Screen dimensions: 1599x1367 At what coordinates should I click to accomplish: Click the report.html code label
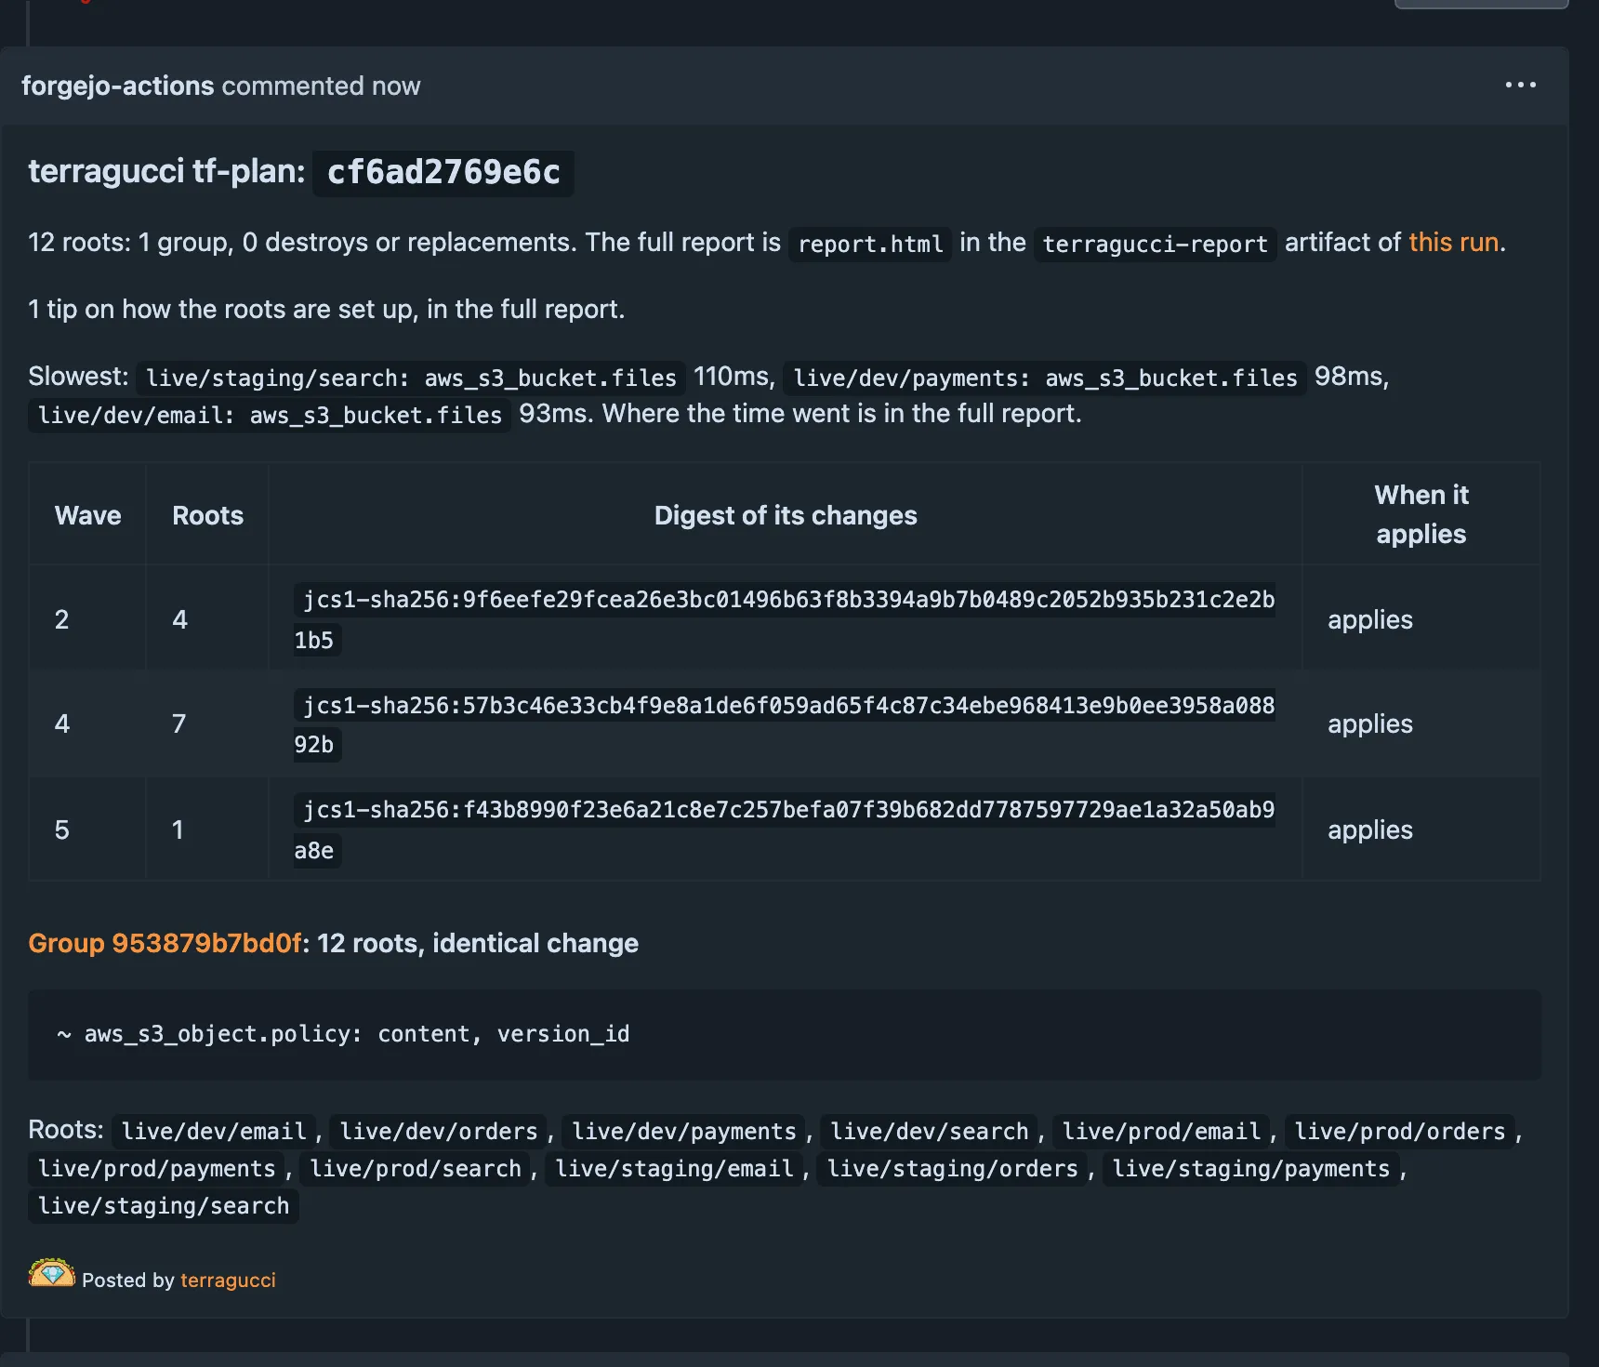[x=870, y=245]
